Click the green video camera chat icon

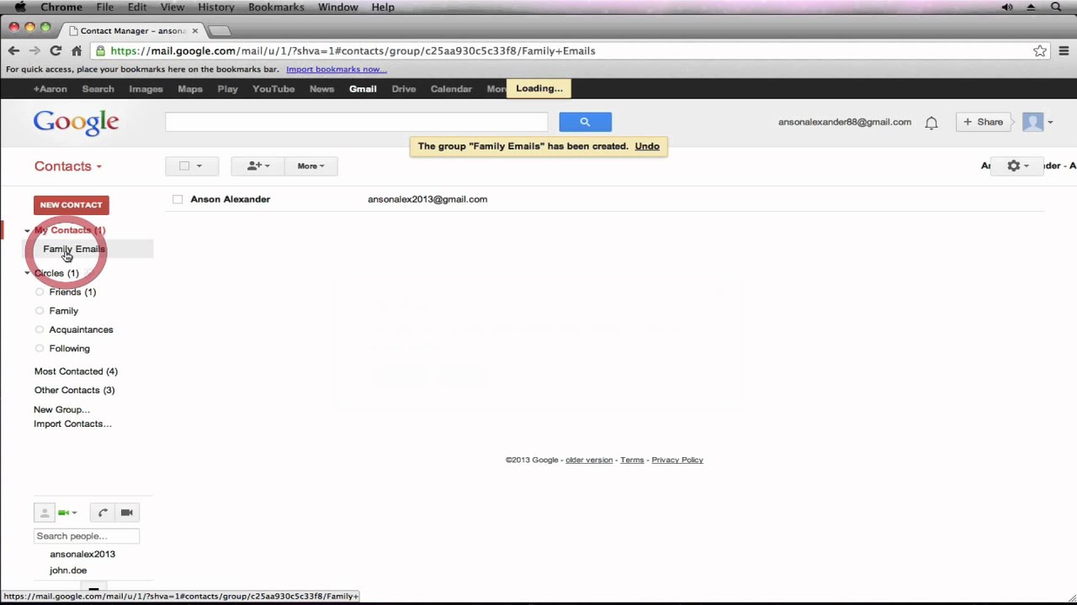coord(63,513)
